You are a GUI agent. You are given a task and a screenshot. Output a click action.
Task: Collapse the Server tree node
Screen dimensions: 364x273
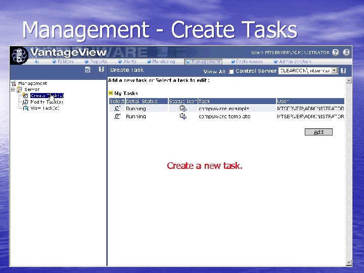click(x=13, y=89)
